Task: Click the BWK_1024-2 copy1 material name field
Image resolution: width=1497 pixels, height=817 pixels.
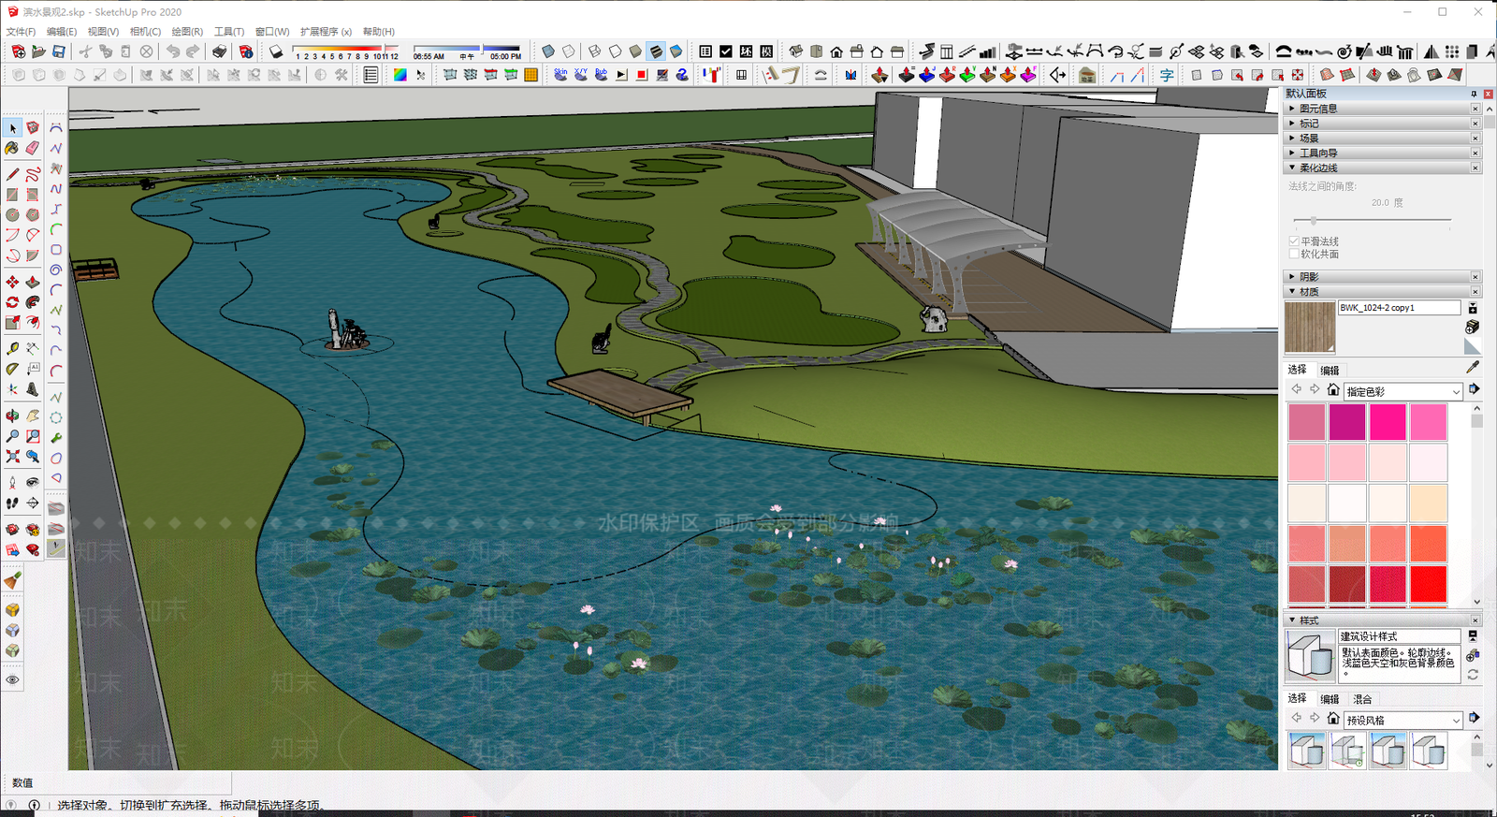Action: click(1399, 308)
